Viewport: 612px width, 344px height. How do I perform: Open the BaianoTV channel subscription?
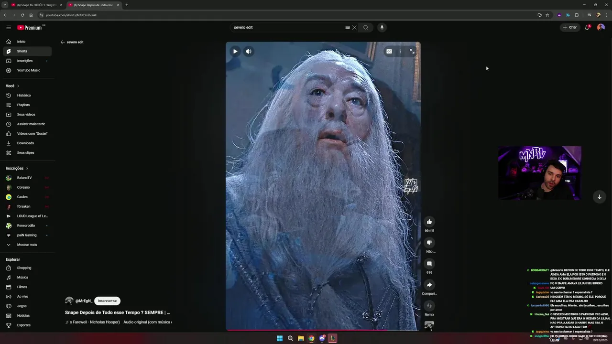coord(27,178)
